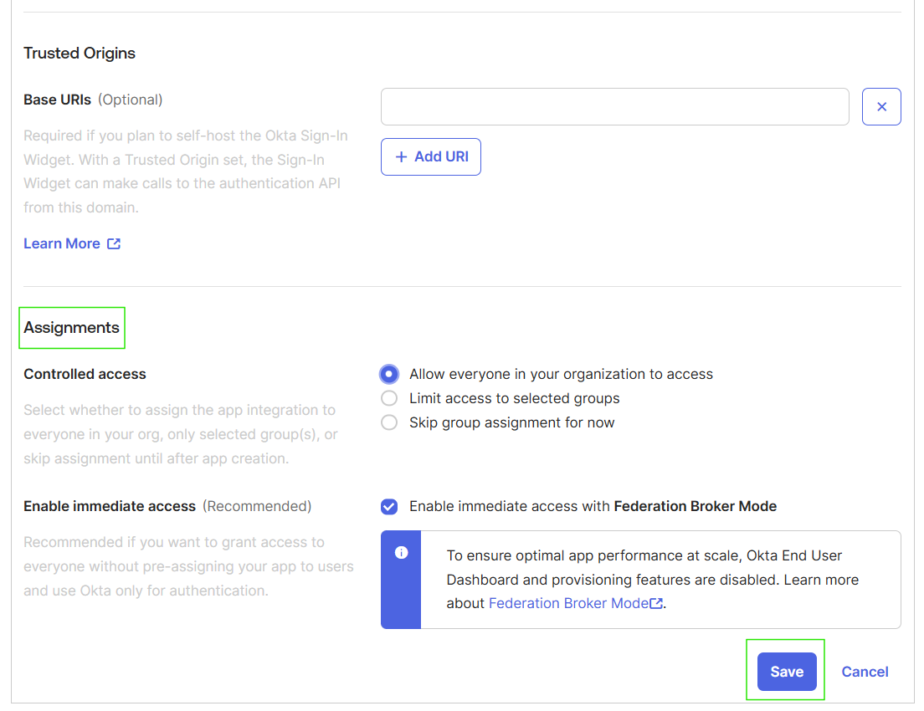Remove the Base URI with X button
Image resolution: width=924 pixels, height=711 pixels.
pyautogui.click(x=881, y=106)
